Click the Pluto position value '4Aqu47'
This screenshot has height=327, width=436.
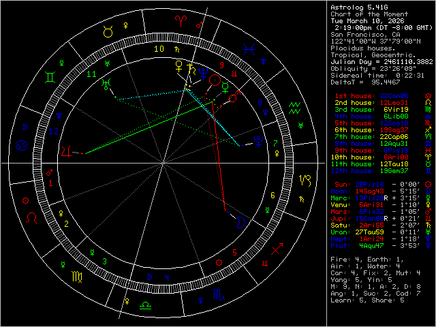[371, 245]
